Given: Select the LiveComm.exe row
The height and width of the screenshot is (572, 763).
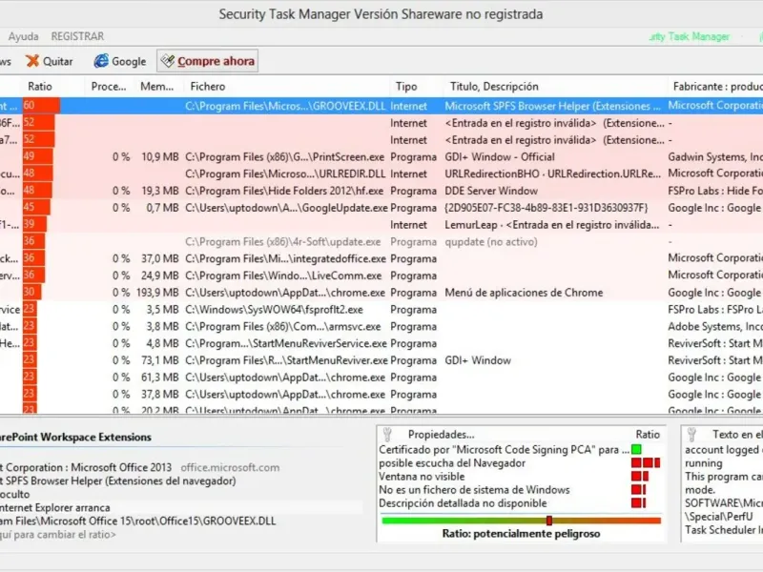Looking at the screenshot, I should point(381,276).
